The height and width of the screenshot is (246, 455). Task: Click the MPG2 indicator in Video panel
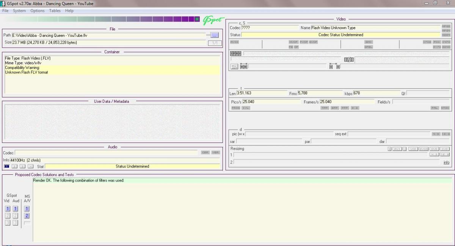(x=446, y=27)
